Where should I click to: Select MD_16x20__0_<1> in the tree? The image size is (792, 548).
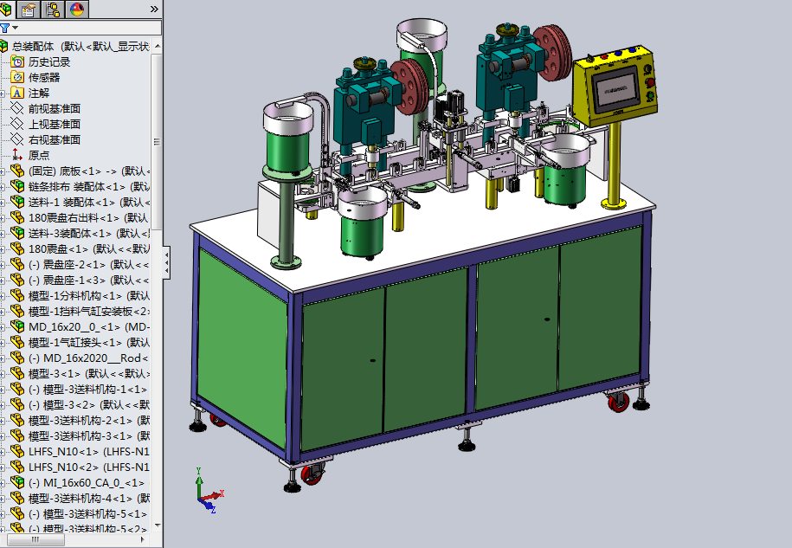tap(74, 326)
